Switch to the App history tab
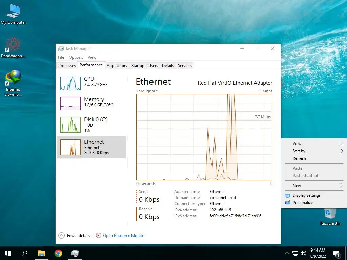The height and width of the screenshot is (260, 347). coord(117,65)
